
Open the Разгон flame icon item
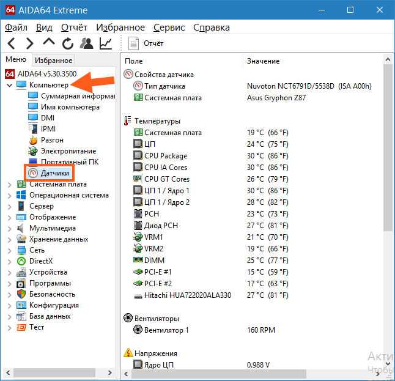point(33,140)
